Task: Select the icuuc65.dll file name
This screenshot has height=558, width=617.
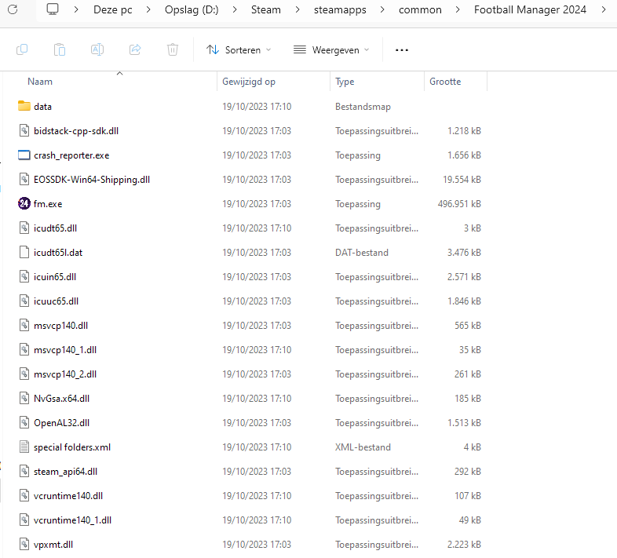Action: click(56, 301)
